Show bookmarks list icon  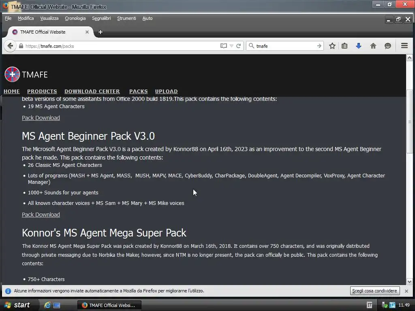click(344, 46)
